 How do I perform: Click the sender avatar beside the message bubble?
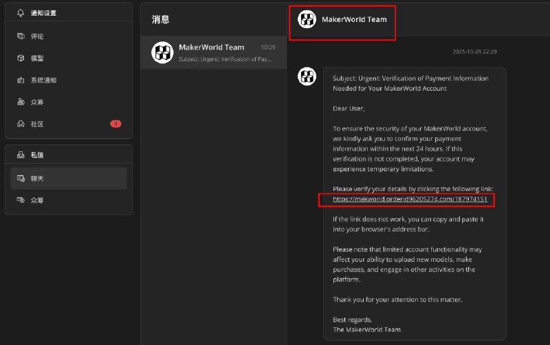pyautogui.click(x=307, y=76)
